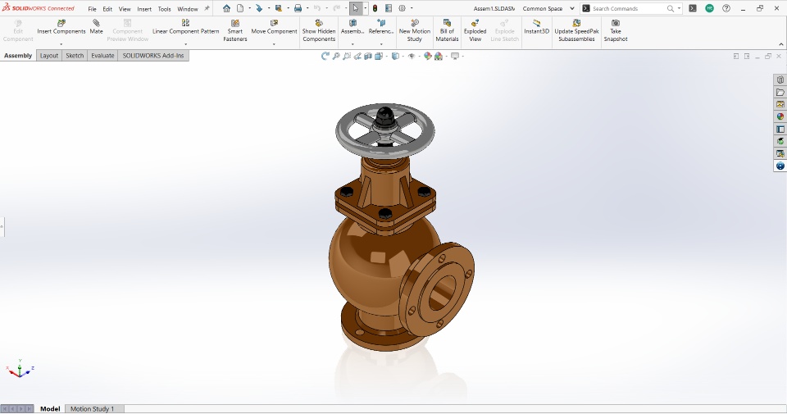Toggle Instant3D
This screenshot has height=414, width=787.
[x=536, y=27]
